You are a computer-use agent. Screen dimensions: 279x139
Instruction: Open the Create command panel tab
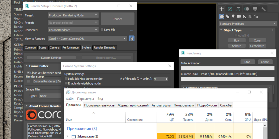[x=221, y=9]
